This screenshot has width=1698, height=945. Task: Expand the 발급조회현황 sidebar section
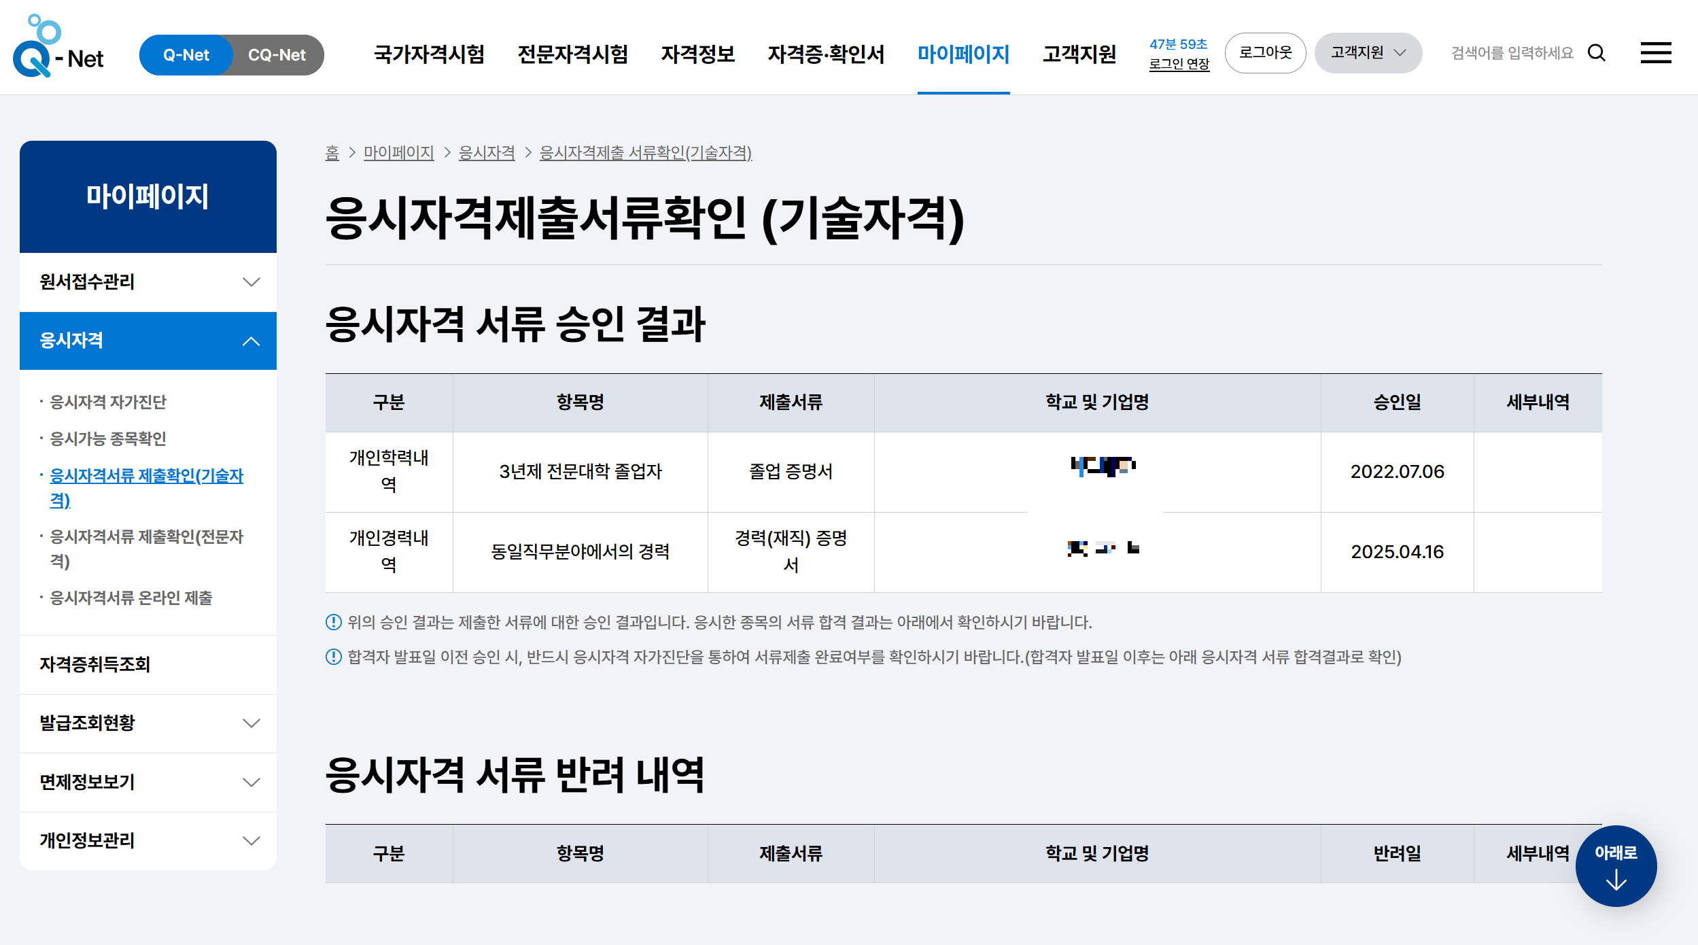point(148,723)
